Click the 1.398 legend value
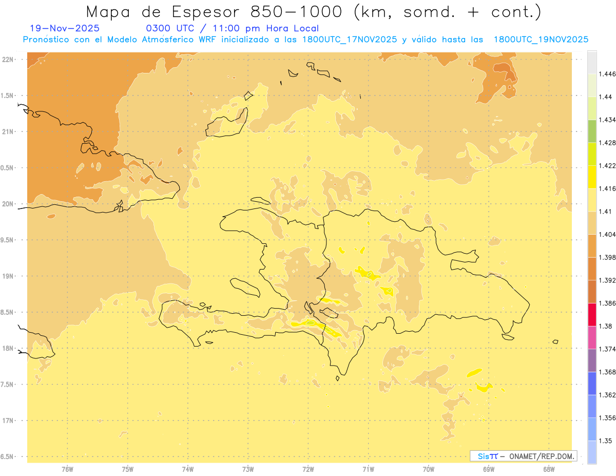 pyautogui.click(x=607, y=257)
